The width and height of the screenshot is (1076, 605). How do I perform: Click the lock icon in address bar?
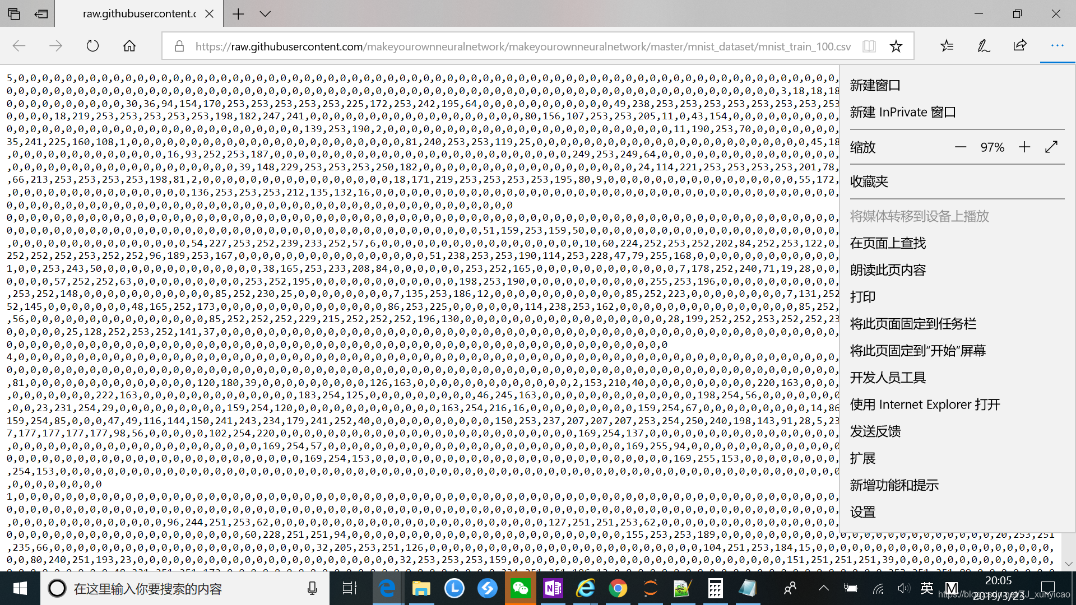tap(179, 46)
